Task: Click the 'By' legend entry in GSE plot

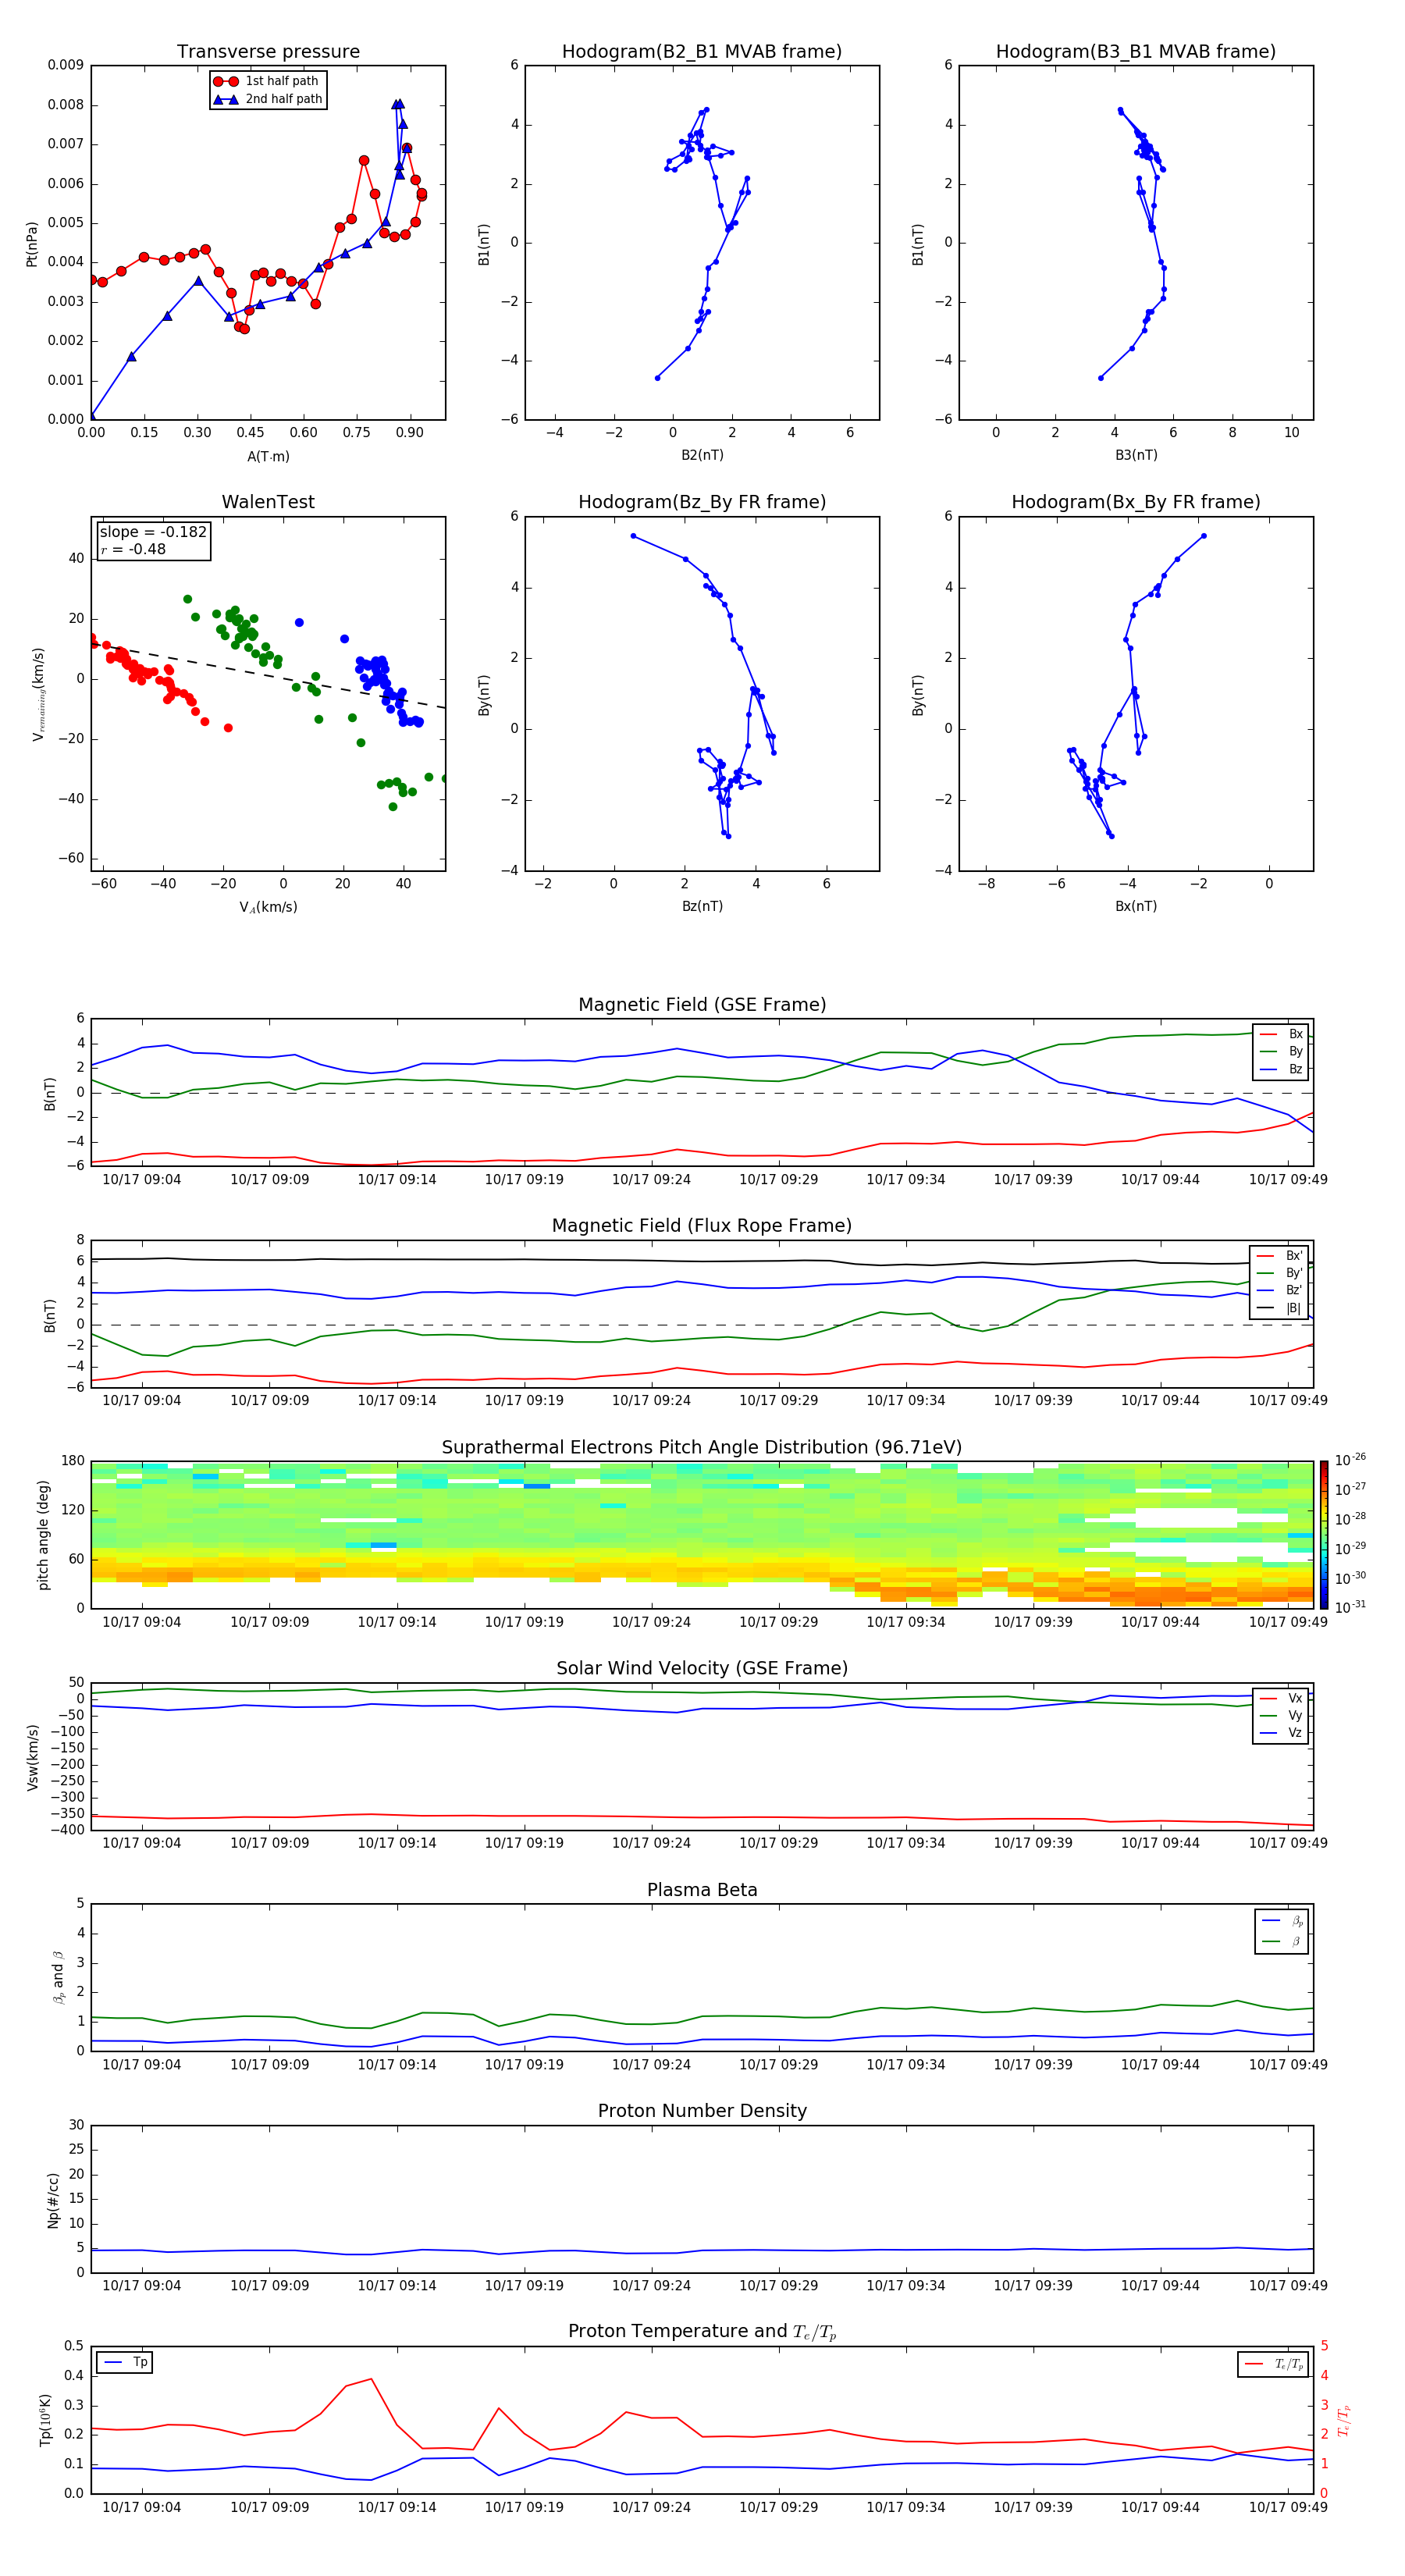Action: pyautogui.click(x=1281, y=1051)
